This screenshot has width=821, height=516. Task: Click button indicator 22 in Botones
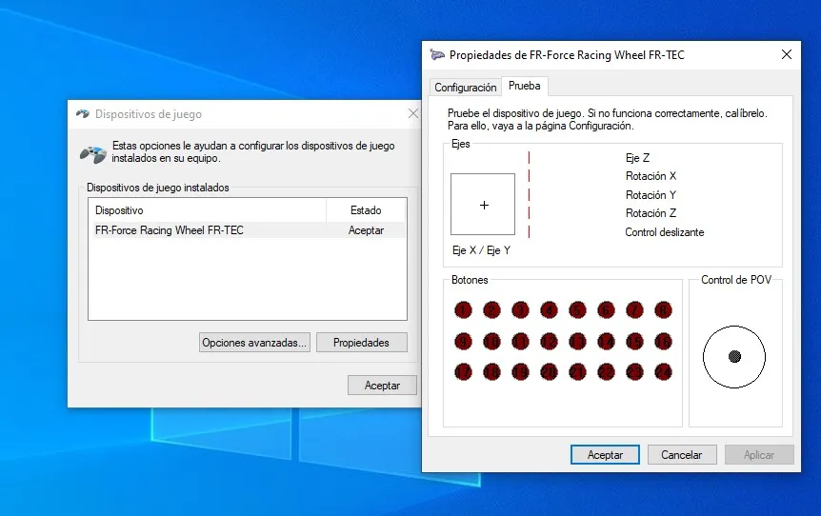(606, 372)
